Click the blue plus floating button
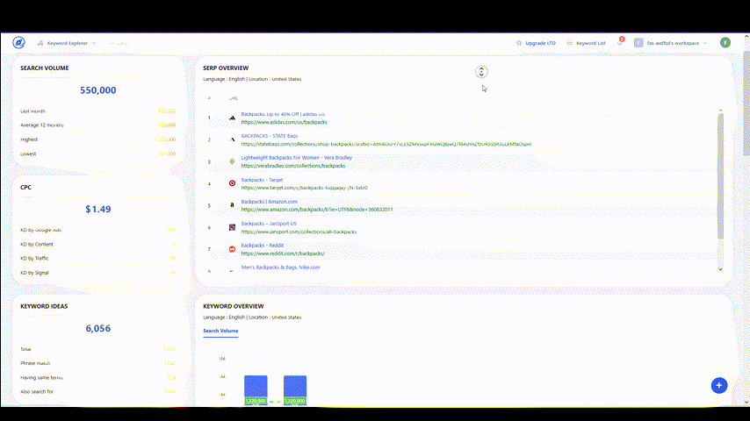750x421 pixels. click(x=718, y=385)
